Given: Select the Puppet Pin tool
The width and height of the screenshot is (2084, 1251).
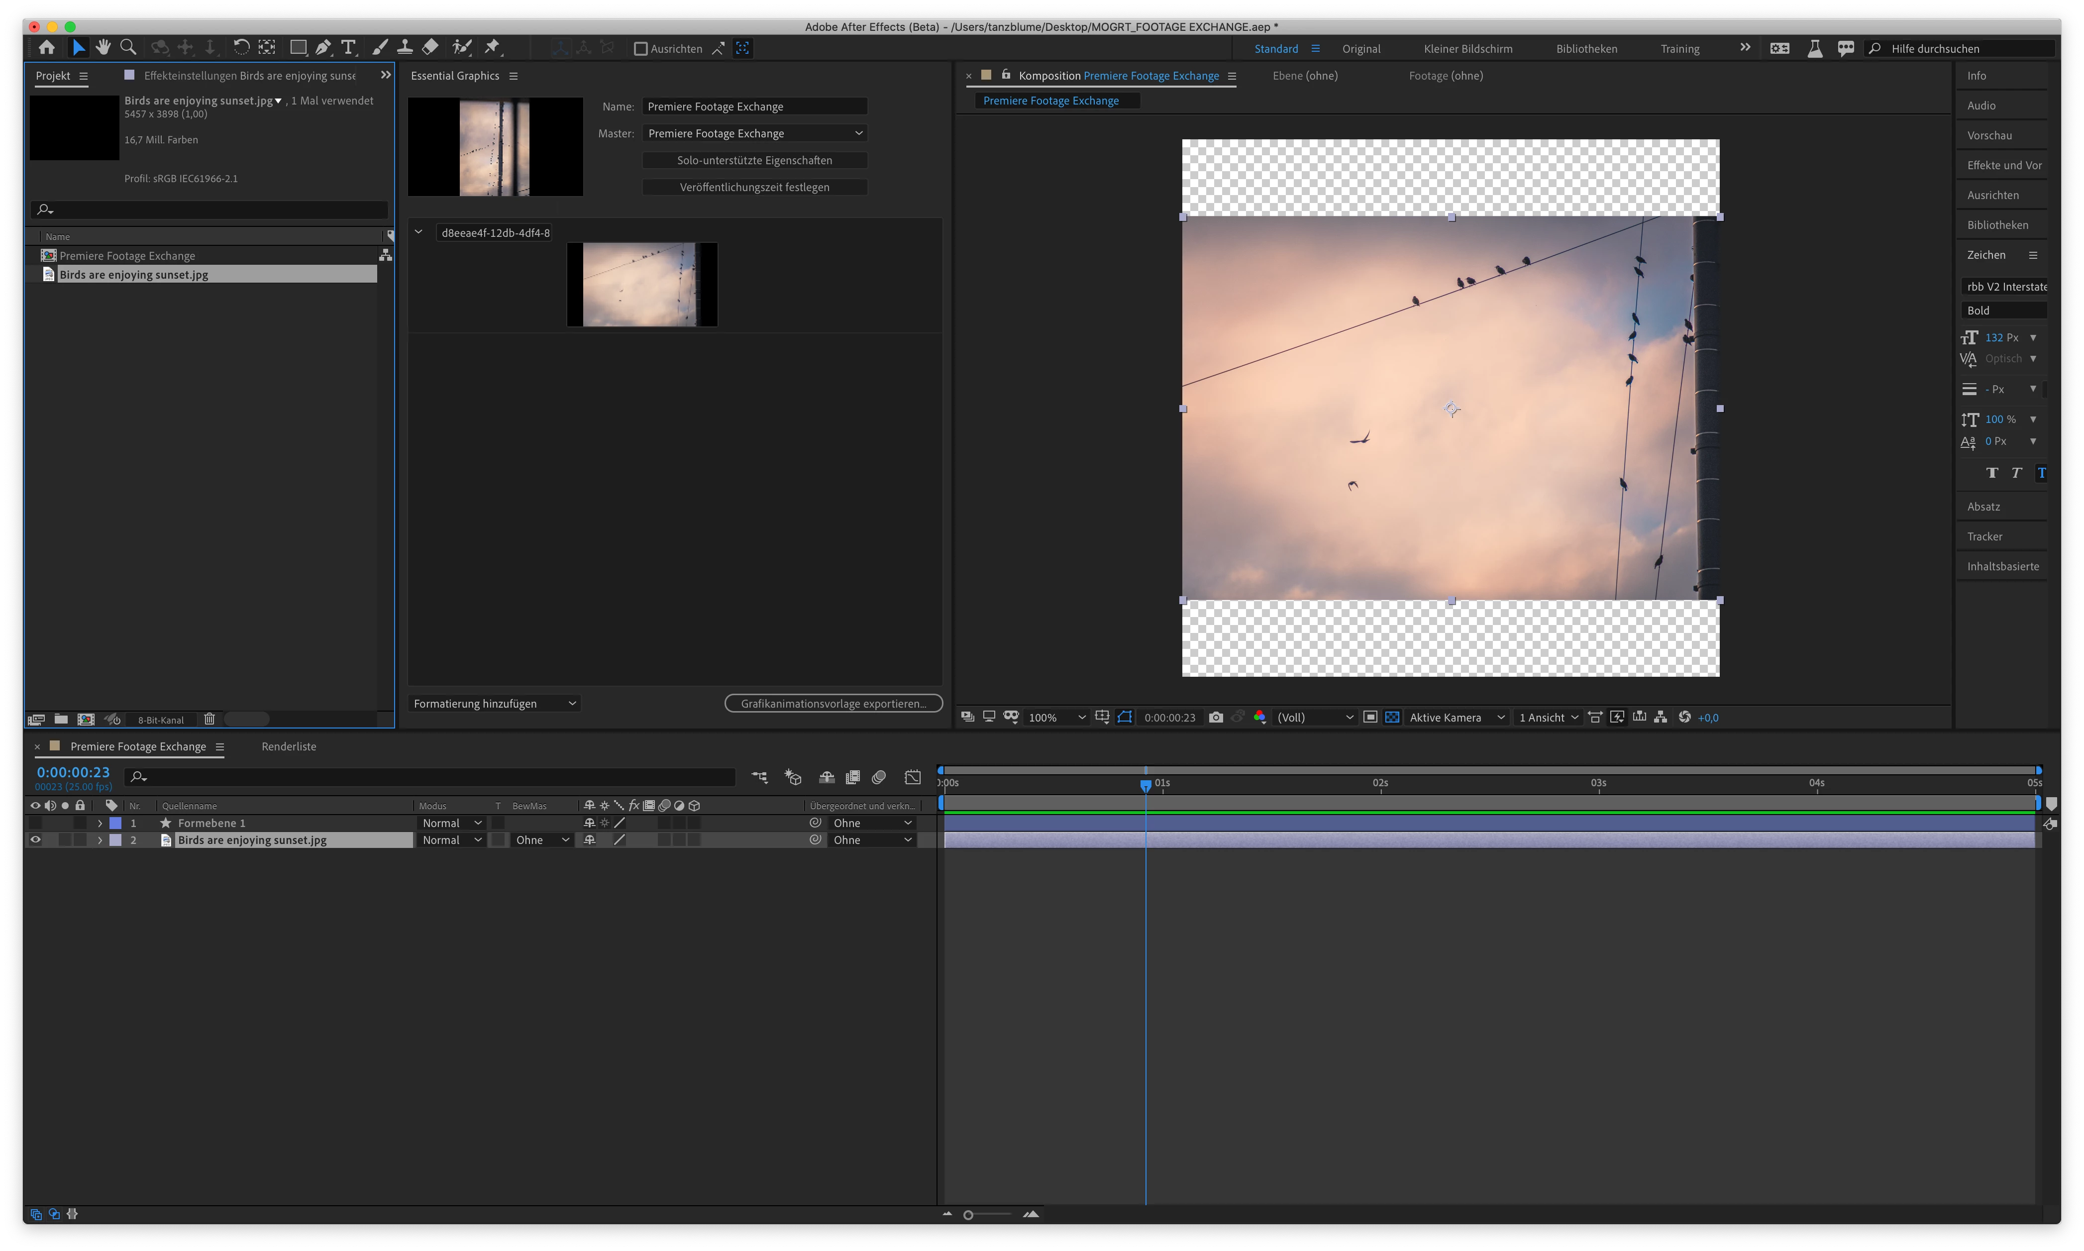Looking at the screenshot, I should (492, 48).
